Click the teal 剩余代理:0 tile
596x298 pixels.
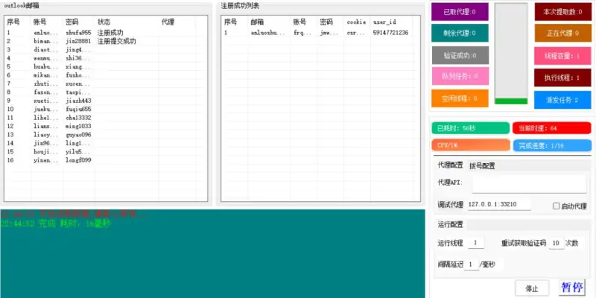pyautogui.click(x=460, y=33)
